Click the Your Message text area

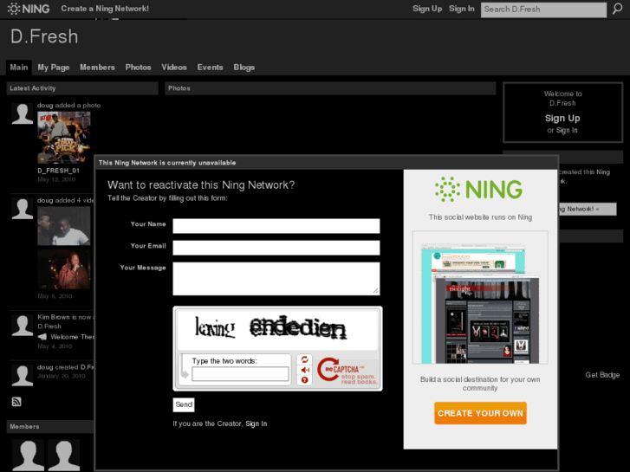point(276,279)
